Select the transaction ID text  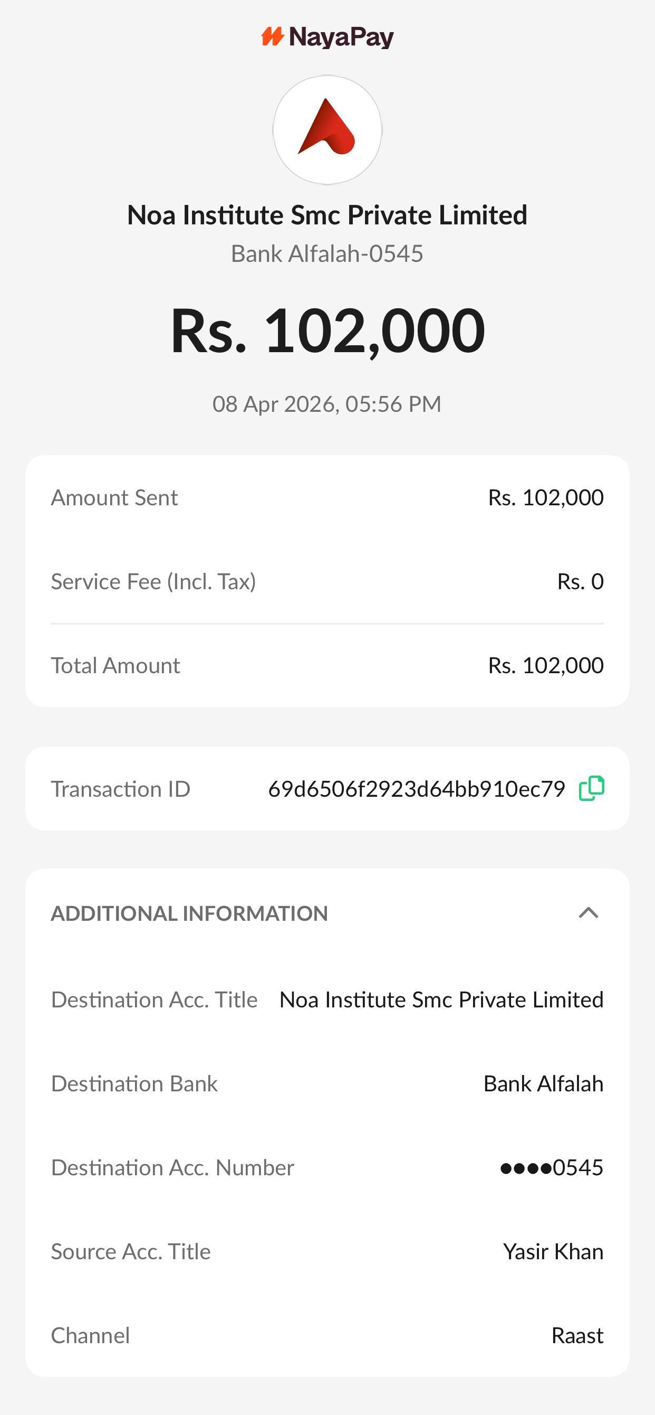(416, 789)
